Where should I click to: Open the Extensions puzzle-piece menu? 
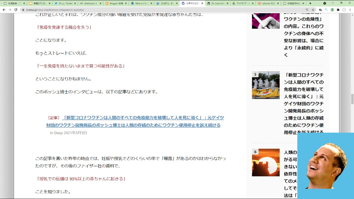[x=338, y=10]
